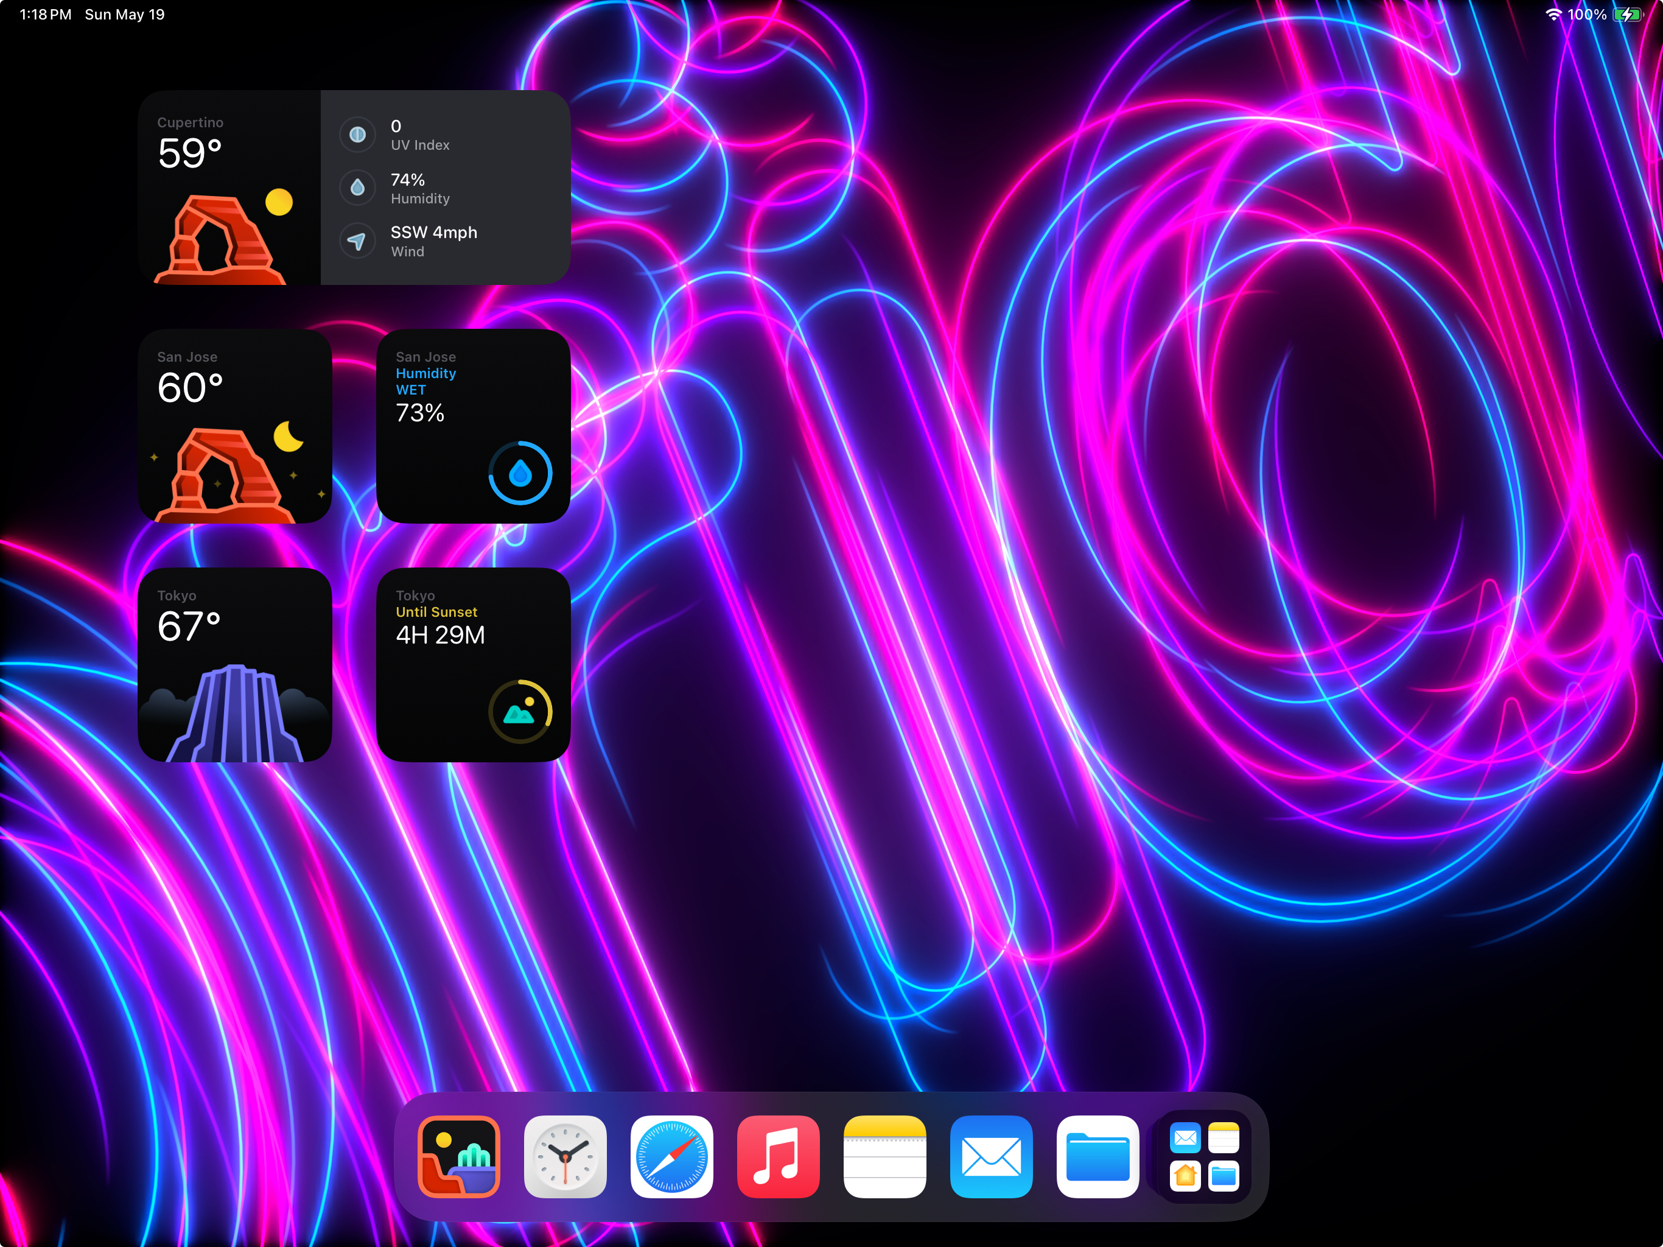Tap the humidity droplet icon in Cupertino widget

pyautogui.click(x=358, y=188)
